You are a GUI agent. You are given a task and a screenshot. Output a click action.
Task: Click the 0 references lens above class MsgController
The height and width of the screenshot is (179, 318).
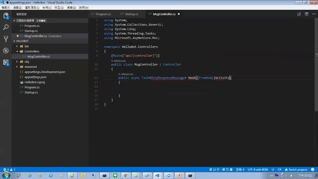click(x=118, y=61)
